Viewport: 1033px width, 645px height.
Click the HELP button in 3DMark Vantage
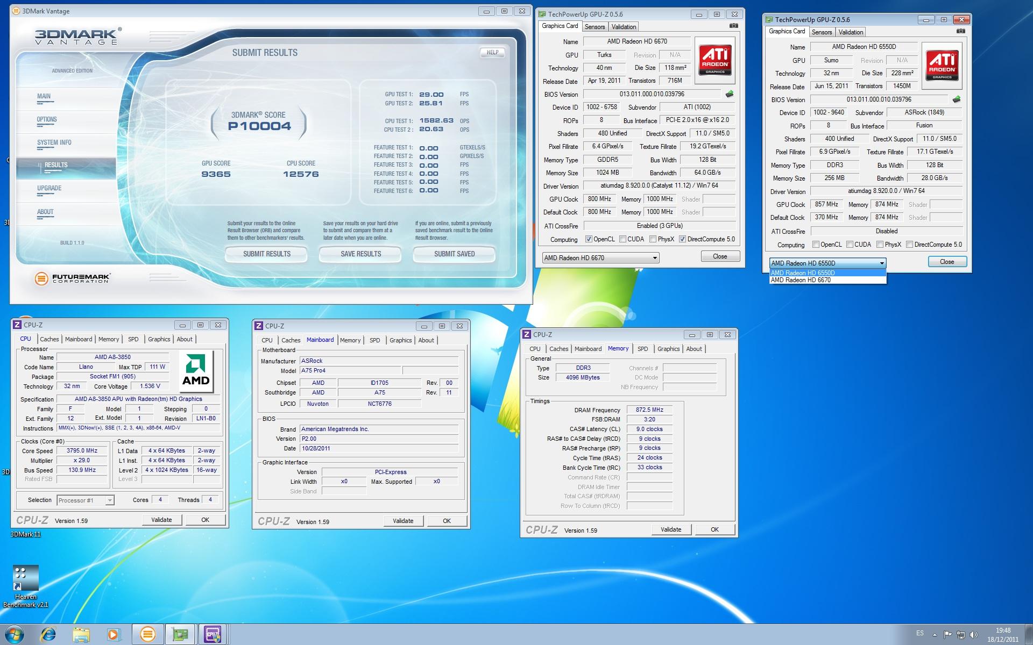click(x=492, y=52)
